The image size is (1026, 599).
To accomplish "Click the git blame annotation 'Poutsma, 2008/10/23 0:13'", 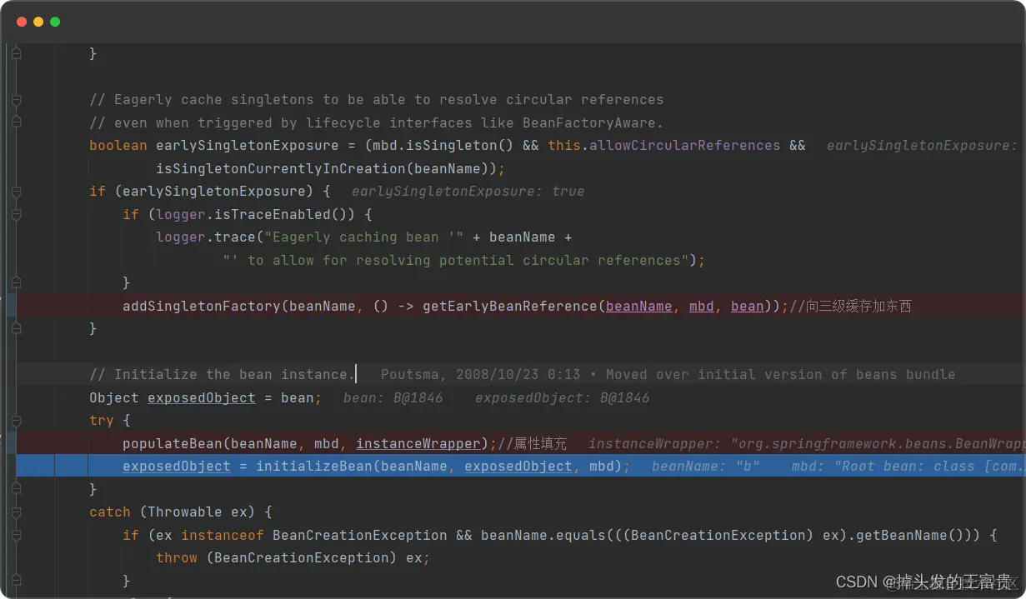I will tap(481, 374).
